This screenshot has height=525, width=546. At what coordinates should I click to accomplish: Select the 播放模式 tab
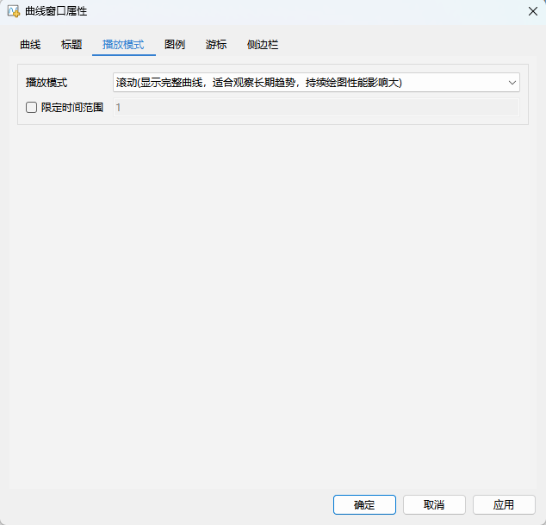123,44
